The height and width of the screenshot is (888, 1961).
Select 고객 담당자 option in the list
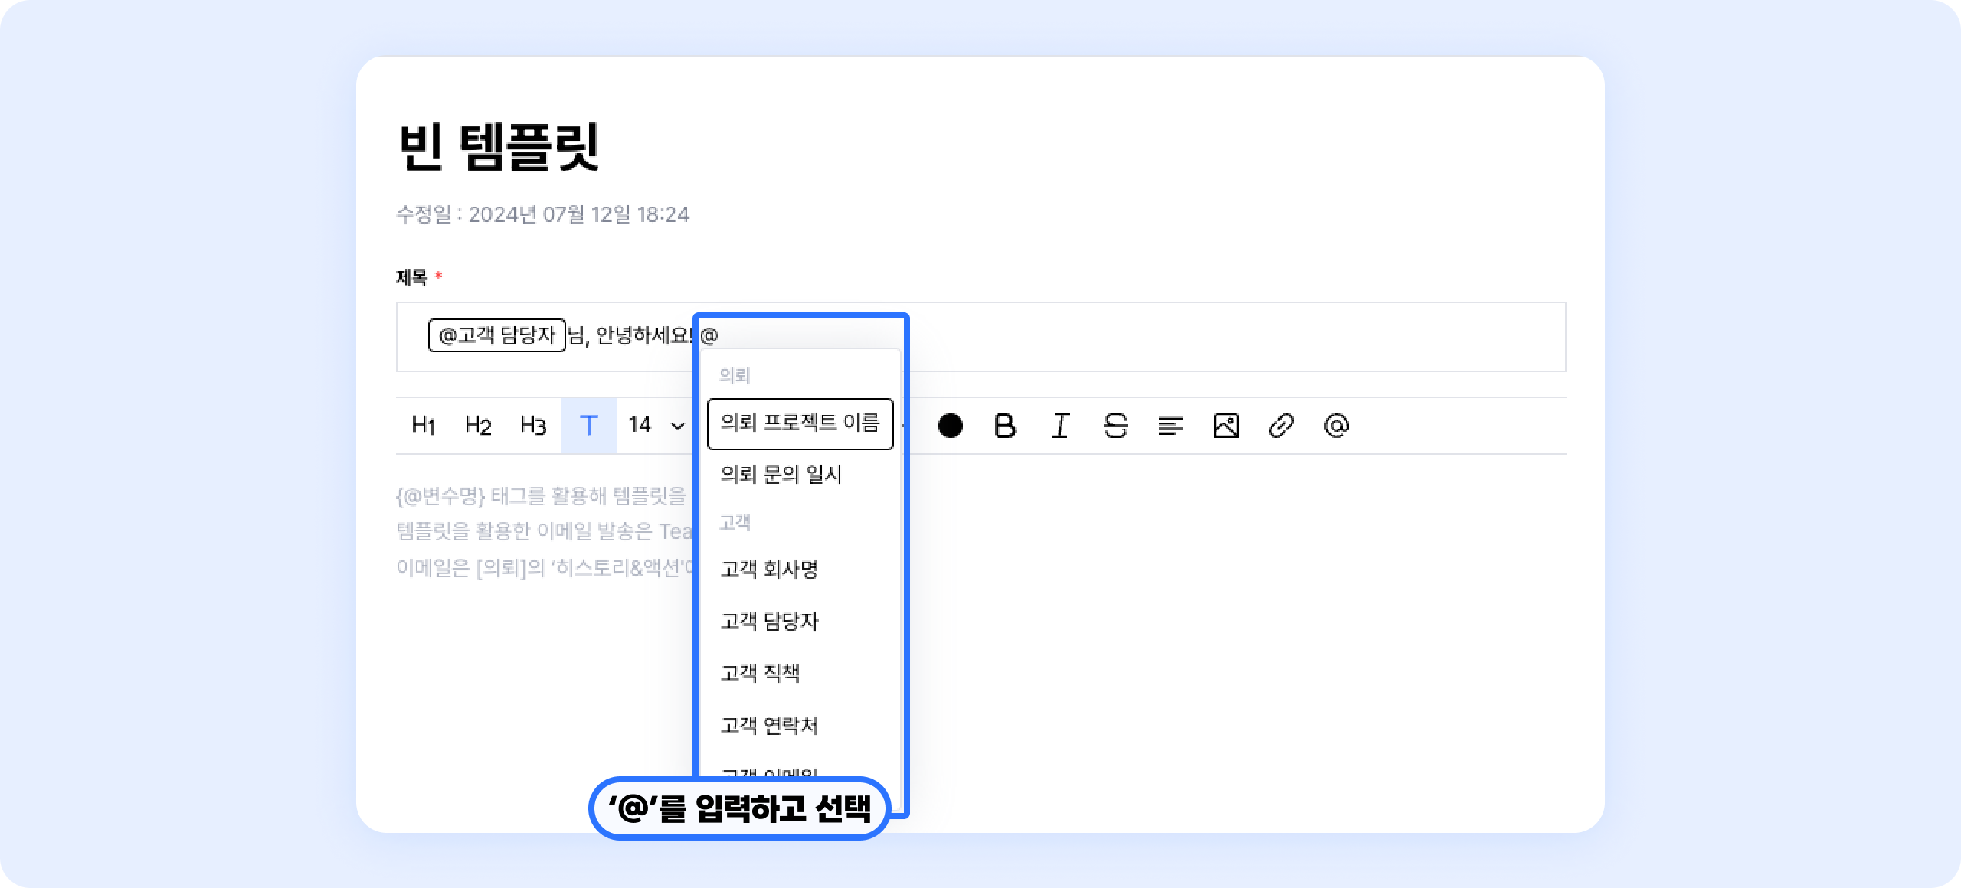tap(770, 622)
